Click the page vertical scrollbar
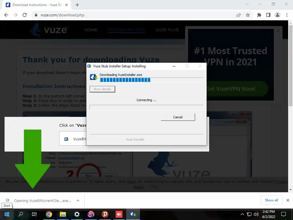 tap(290, 66)
